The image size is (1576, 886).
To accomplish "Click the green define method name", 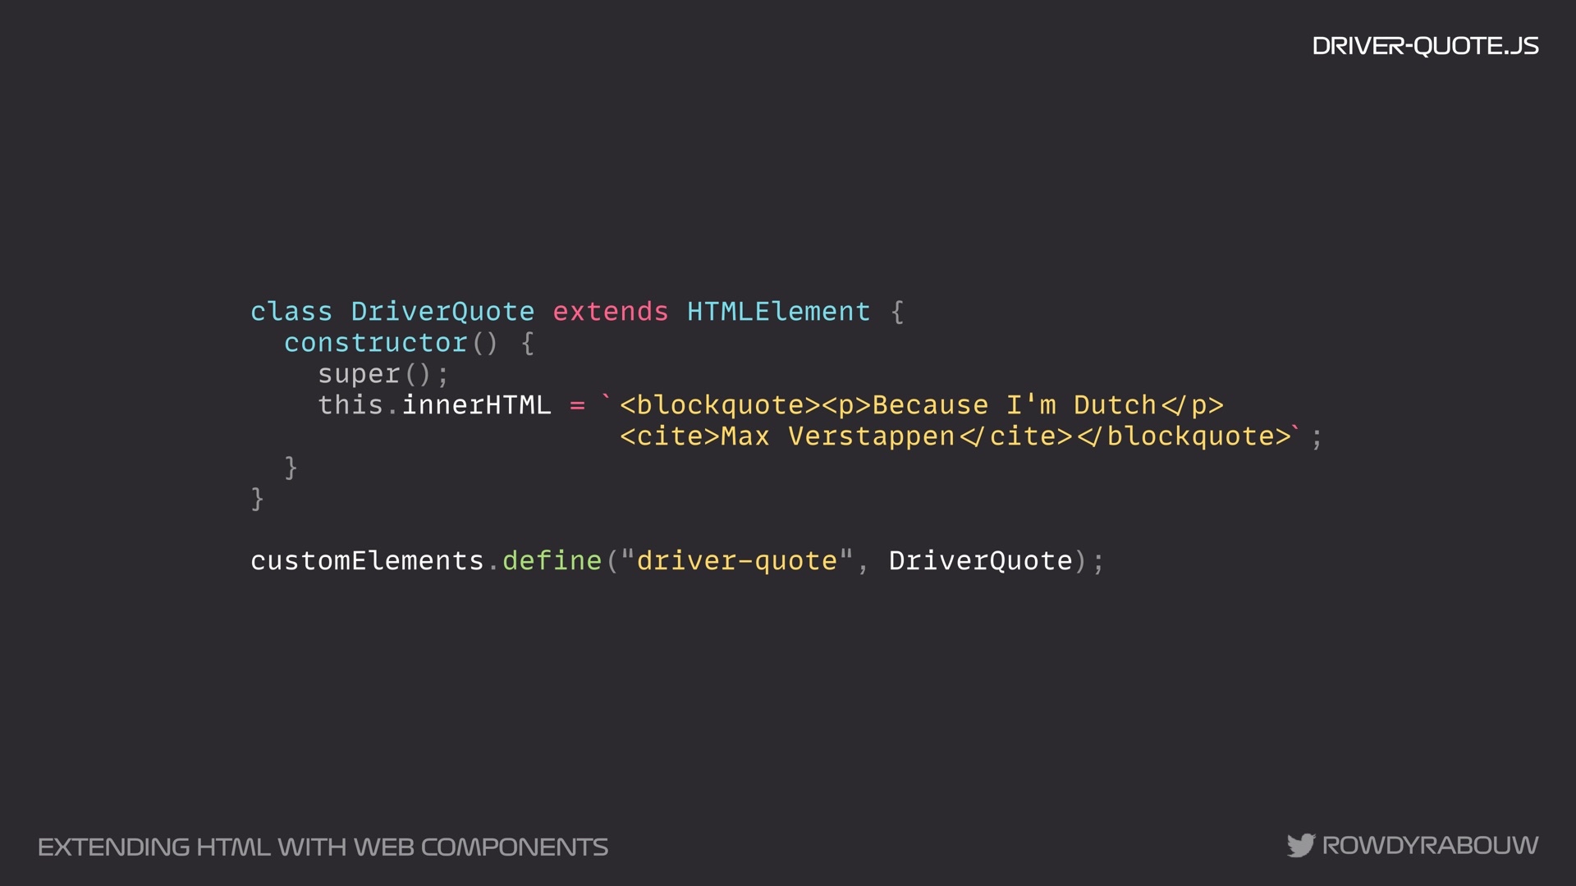I will (552, 561).
